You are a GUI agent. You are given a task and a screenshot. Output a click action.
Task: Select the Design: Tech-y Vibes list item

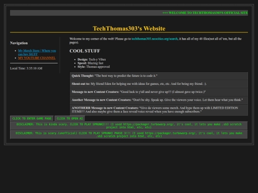[x=92, y=60]
